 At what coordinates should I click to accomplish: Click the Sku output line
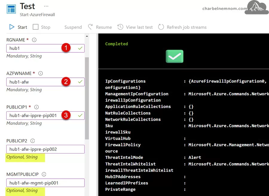(x=187, y=126)
